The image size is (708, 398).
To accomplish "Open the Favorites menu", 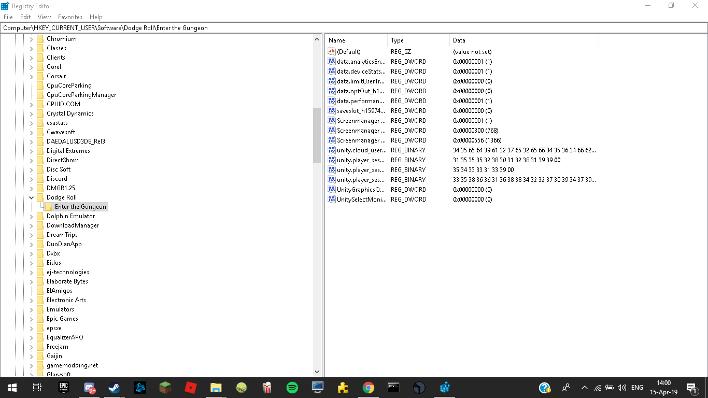I will (x=70, y=17).
